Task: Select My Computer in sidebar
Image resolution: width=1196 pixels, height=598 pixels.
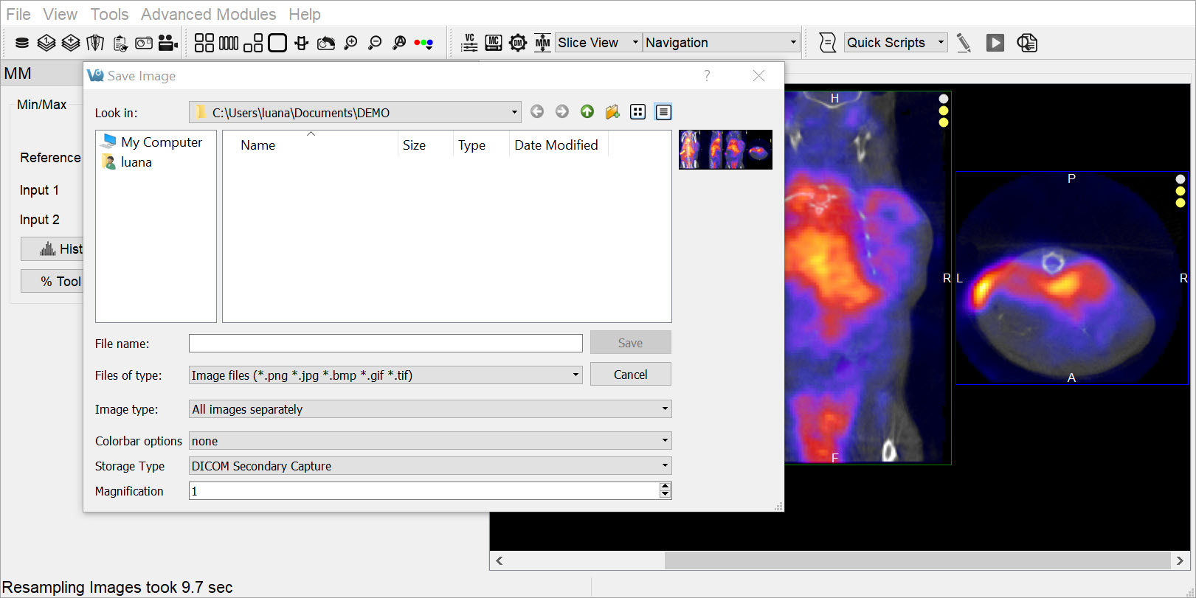Action: click(x=161, y=142)
